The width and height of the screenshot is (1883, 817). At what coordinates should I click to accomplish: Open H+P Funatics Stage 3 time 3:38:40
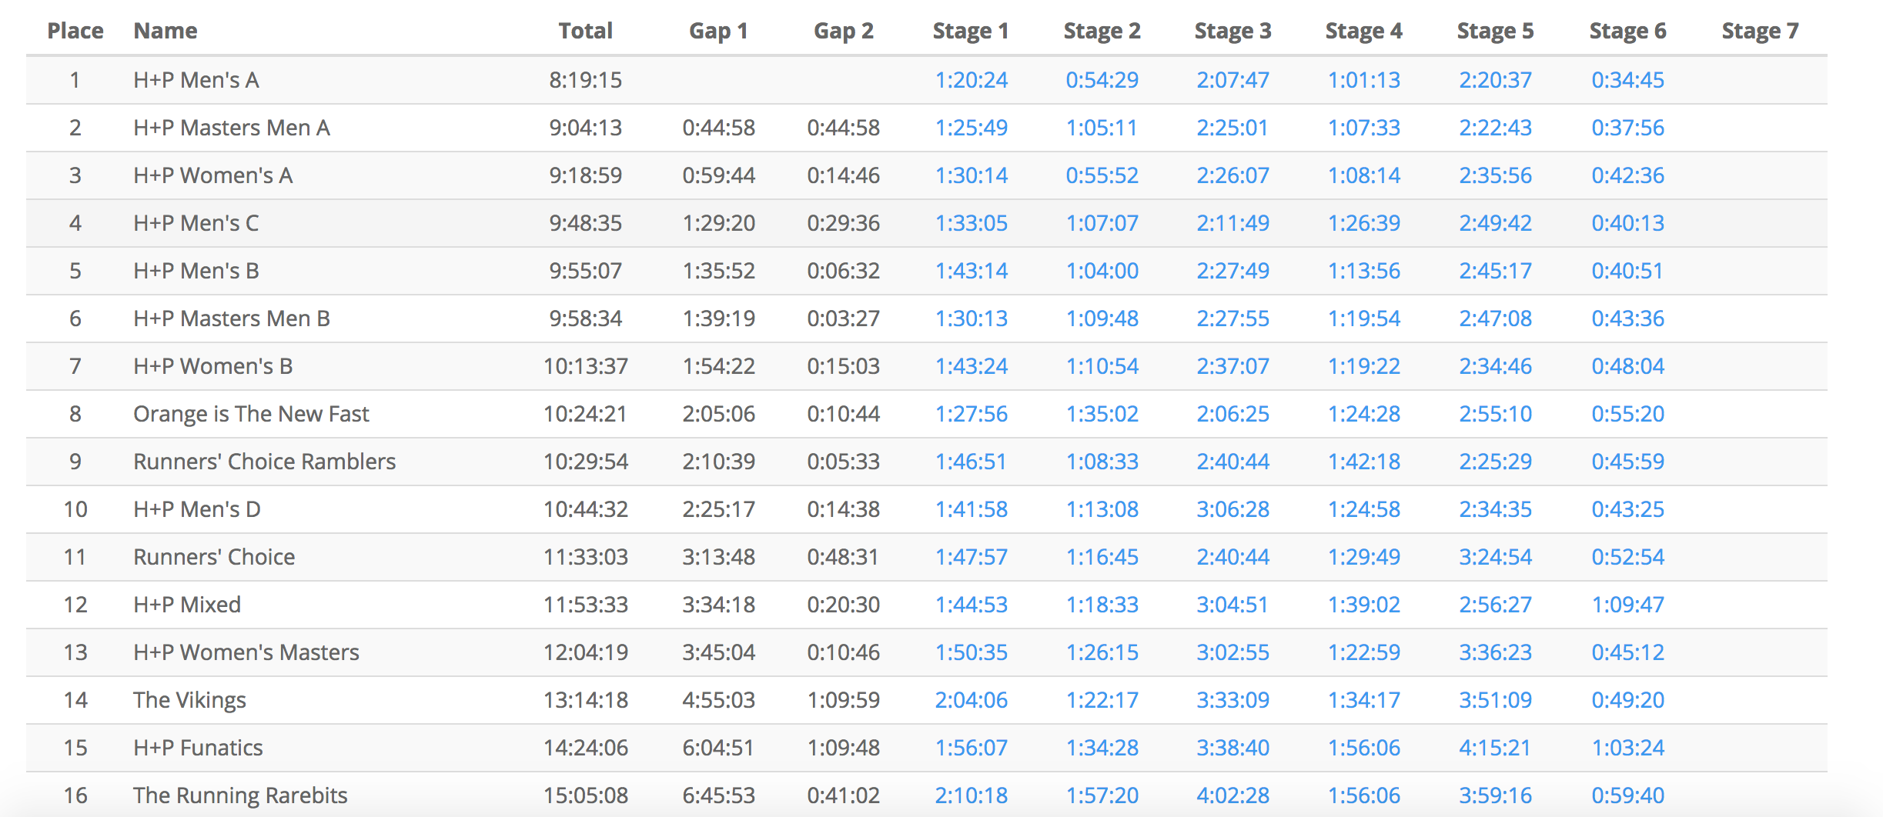click(1232, 748)
